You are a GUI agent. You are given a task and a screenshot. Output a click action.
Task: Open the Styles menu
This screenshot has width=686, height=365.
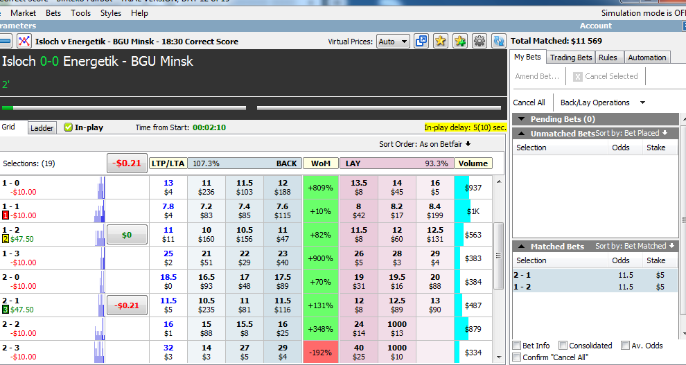click(111, 13)
